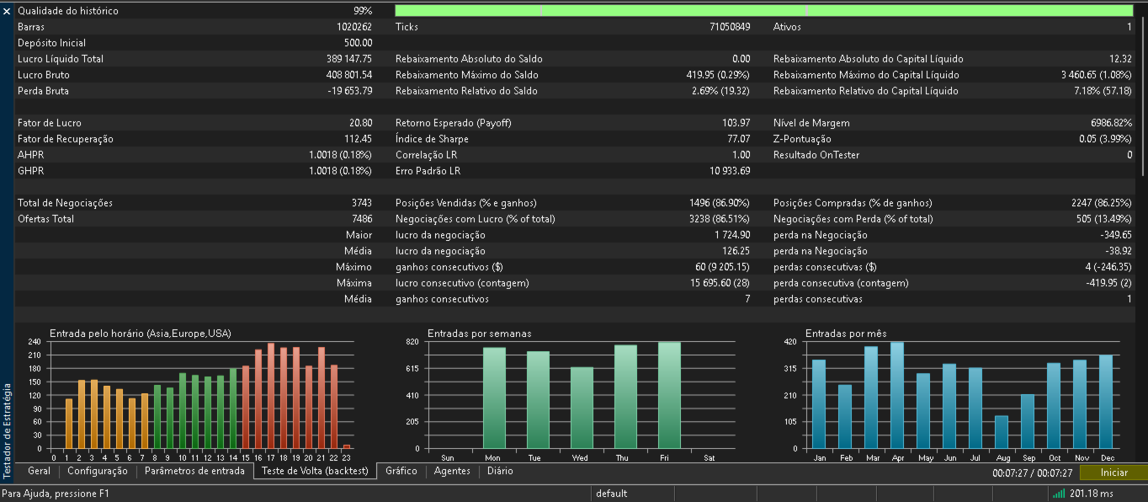Viewport: 1148px width, 502px height.
Task: Click the Entradas por mês chart title
Action: (846, 334)
